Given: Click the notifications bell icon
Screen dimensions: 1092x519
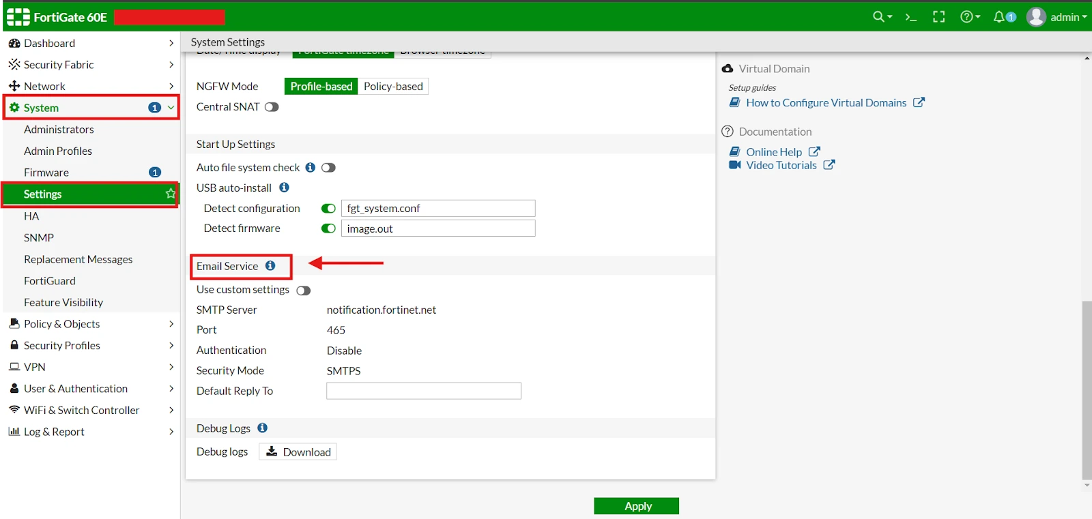Looking at the screenshot, I should tap(1000, 17).
